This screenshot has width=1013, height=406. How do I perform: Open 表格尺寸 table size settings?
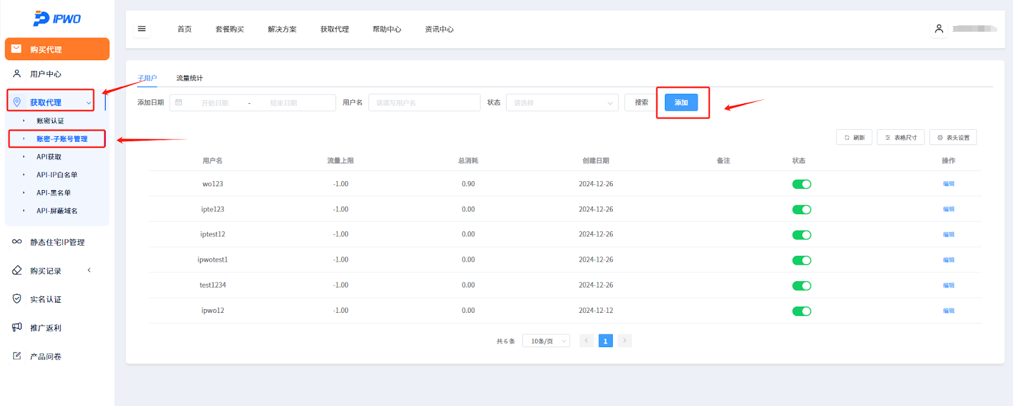point(900,137)
